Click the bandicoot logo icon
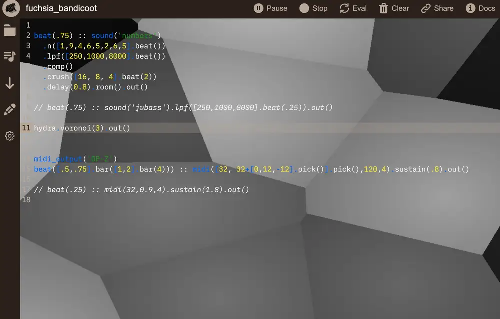This screenshot has height=319, width=500. pos(10,8)
